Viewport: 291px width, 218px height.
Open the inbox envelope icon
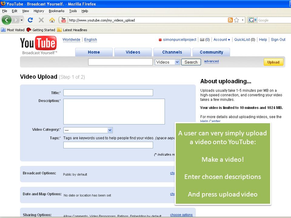(x=202, y=40)
